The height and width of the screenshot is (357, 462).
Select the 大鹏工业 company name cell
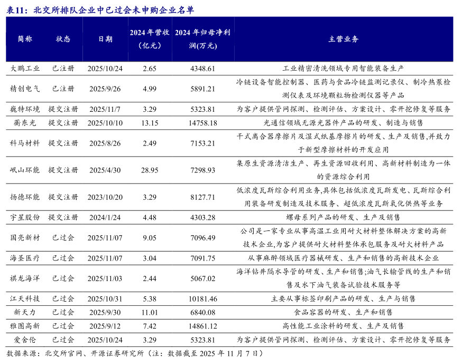click(x=25, y=69)
